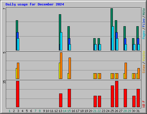Click the cyan pages bar for day 3

click(18, 44)
